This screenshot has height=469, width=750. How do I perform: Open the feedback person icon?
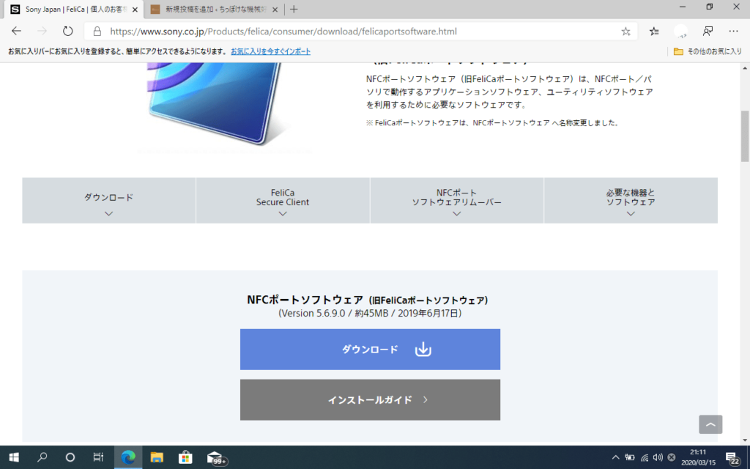click(x=708, y=32)
